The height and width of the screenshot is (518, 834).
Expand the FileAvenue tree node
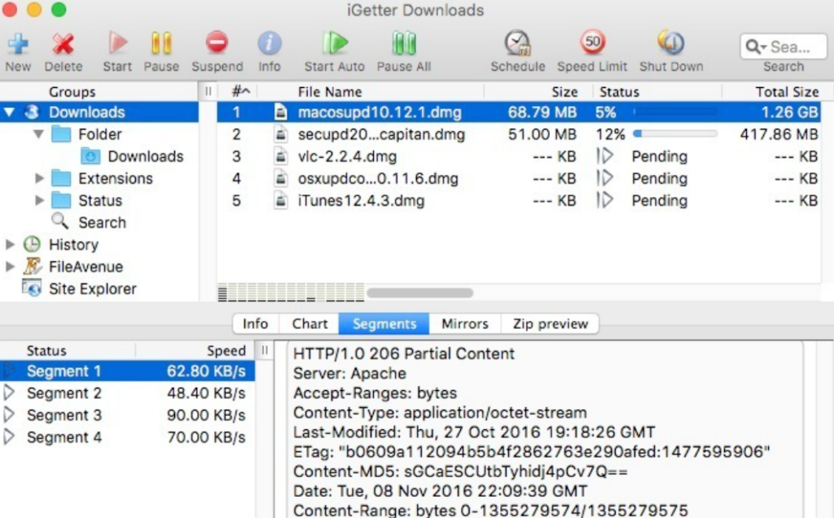tap(10, 266)
